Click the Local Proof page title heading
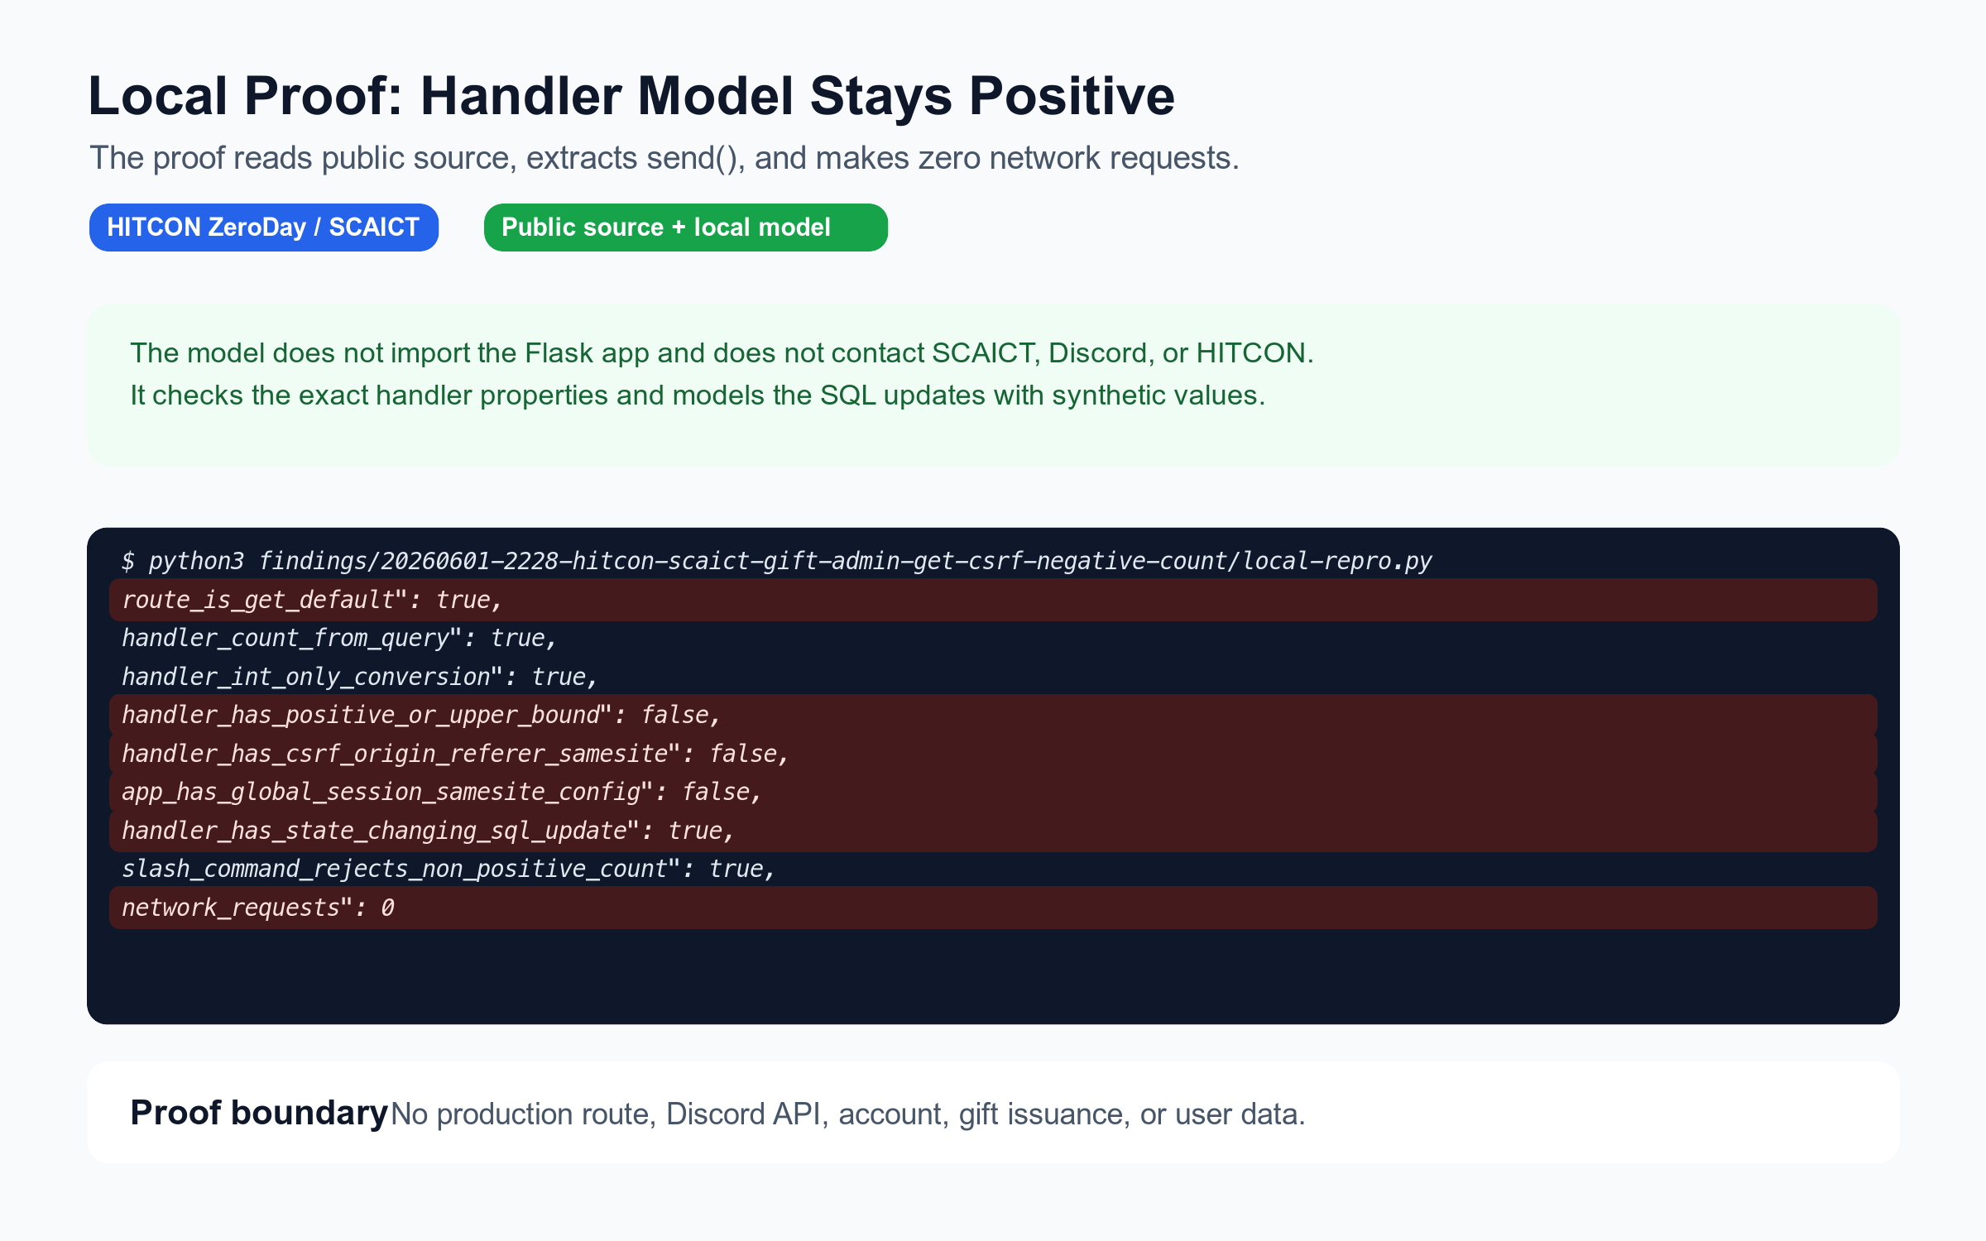 pyautogui.click(x=631, y=96)
